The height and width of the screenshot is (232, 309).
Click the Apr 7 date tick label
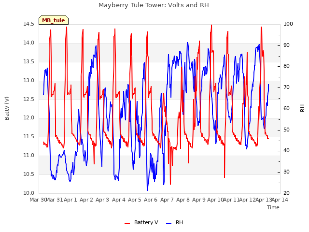pos(167,200)
